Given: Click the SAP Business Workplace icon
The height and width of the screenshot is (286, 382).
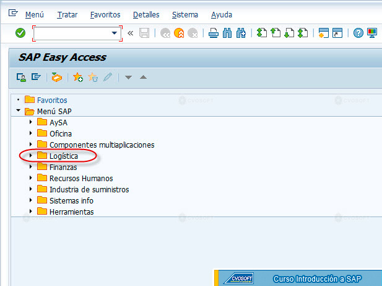Looking at the screenshot, I should [x=57, y=78].
